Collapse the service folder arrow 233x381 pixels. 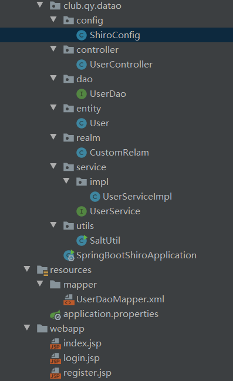(53, 167)
